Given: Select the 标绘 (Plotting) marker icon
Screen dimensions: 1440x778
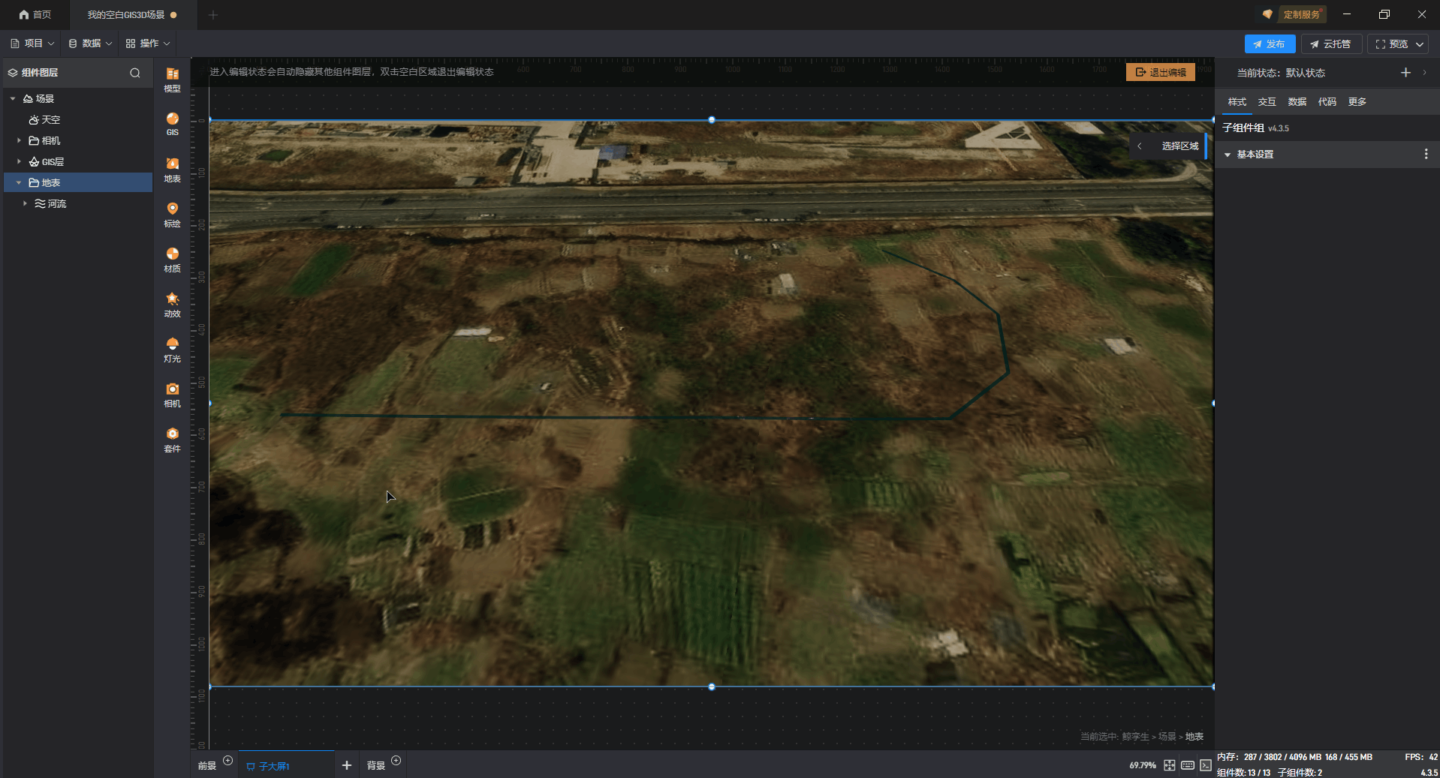Looking at the screenshot, I should tap(172, 213).
